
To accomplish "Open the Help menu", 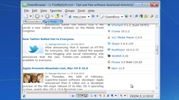I will click(91, 11).
